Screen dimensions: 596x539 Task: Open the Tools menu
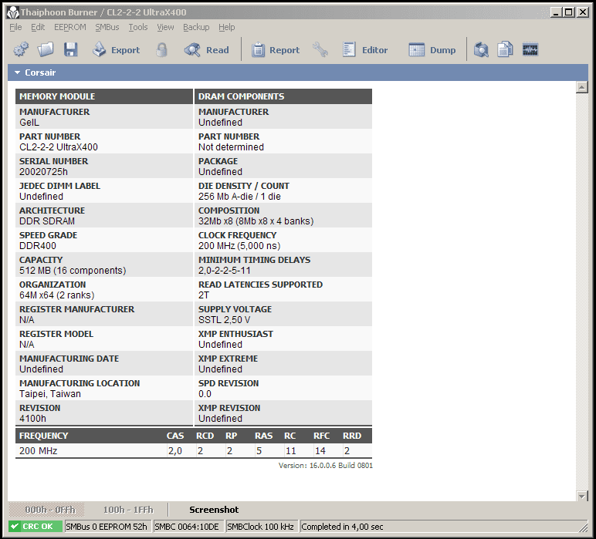pos(138,27)
